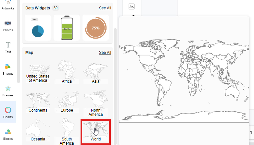
Task: Select the Charts sidebar category
Action: pos(8,112)
